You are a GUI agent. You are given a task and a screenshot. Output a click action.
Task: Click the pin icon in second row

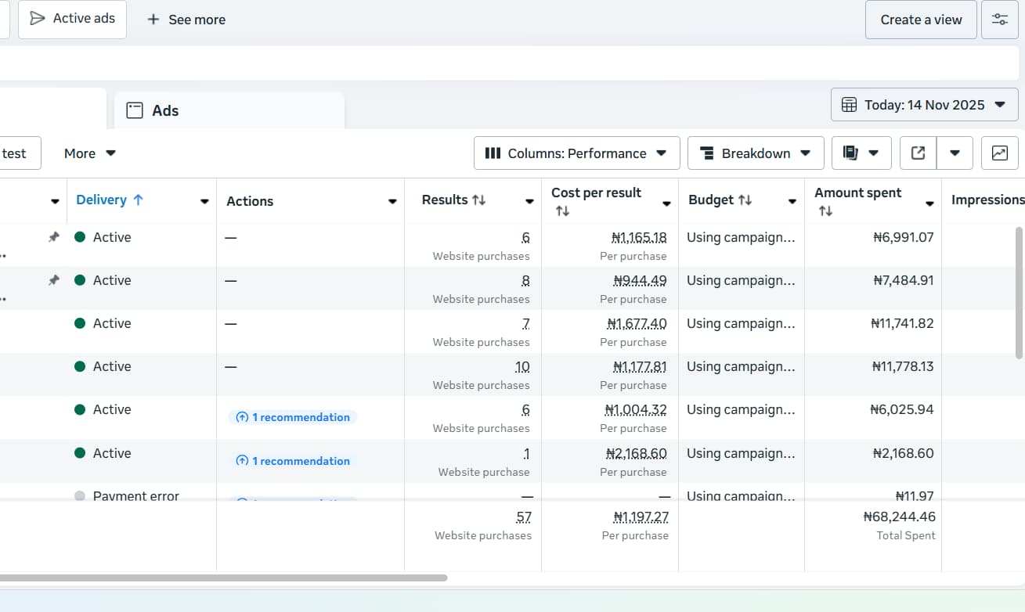click(x=53, y=280)
